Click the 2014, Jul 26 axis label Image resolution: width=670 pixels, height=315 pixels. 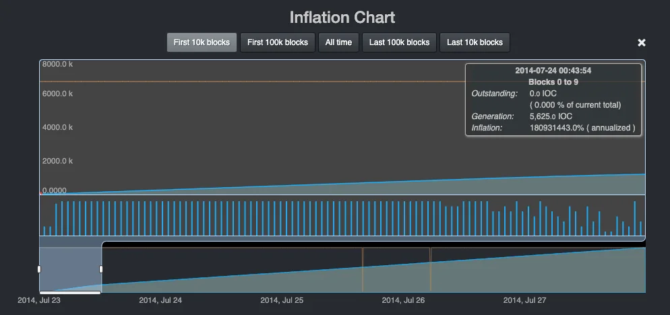[403, 300]
